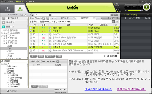152x94 pixels.
Task: Toggle device file list select-all checkbox
Action: click(34, 65)
